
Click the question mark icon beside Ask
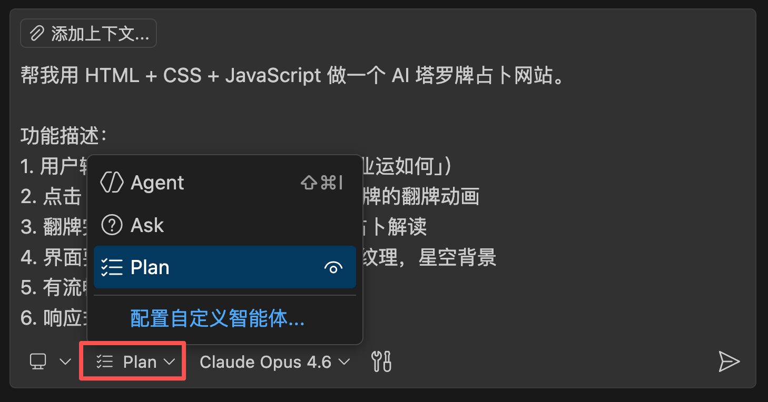(113, 225)
